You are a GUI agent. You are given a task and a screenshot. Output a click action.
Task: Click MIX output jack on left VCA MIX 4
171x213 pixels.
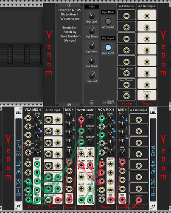point(37,200)
